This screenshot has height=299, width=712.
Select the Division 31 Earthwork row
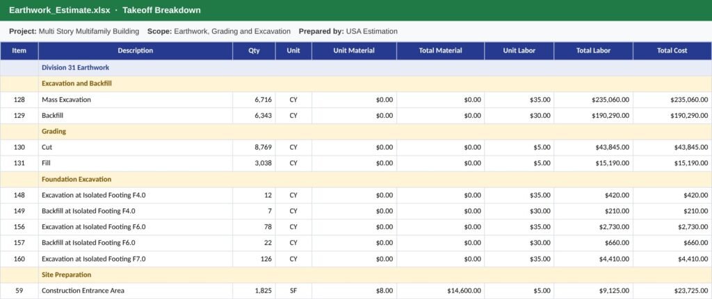pos(356,68)
